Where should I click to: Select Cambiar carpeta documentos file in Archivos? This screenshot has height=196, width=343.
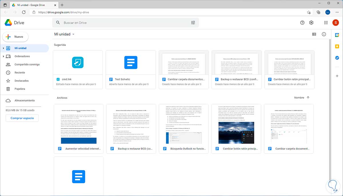[x=289, y=129]
